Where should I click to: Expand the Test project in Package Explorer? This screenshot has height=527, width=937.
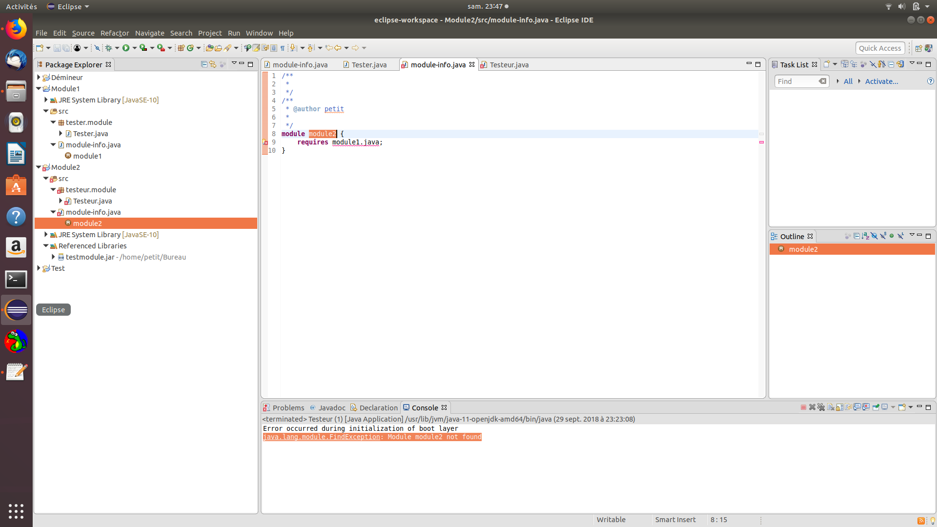pyautogui.click(x=39, y=268)
